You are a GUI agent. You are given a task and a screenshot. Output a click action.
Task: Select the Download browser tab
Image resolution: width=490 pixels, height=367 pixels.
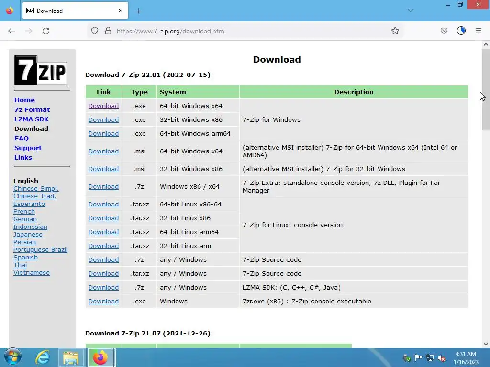75,11
